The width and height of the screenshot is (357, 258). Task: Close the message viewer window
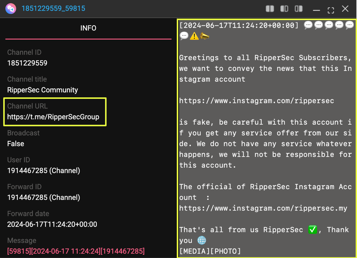pyautogui.click(x=345, y=9)
